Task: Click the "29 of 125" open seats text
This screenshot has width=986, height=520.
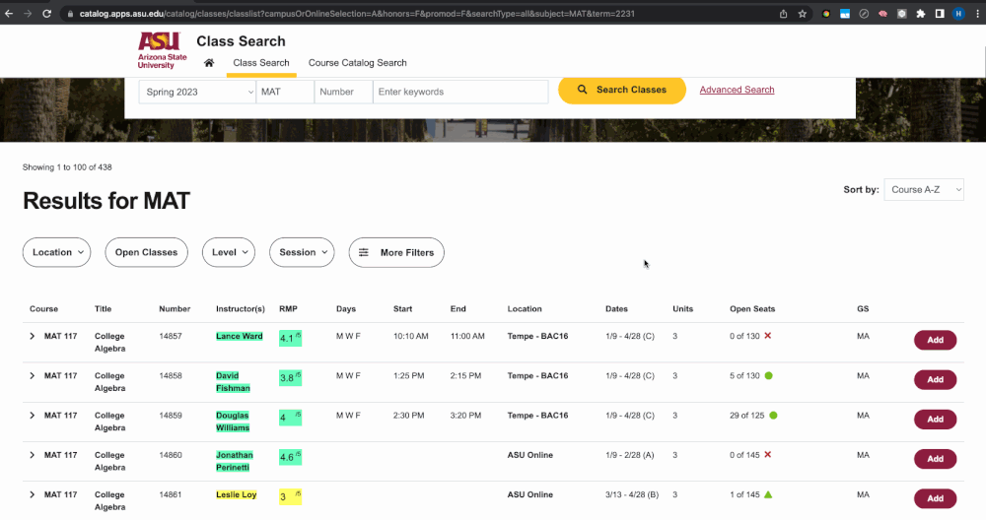Action: coord(747,416)
